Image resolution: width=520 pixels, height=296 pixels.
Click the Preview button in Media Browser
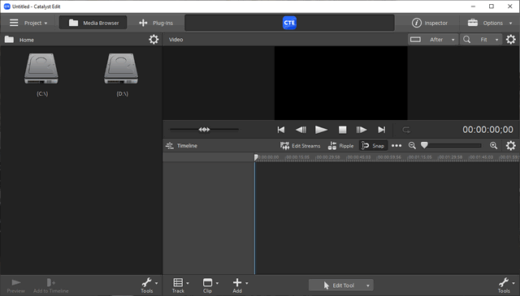coord(16,286)
